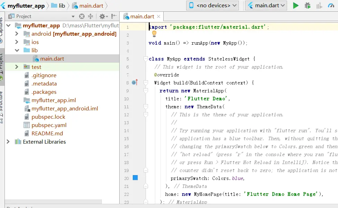Fold the MyApp class at line 5
The width and height of the screenshot is (338, 208).
[146, 59]
